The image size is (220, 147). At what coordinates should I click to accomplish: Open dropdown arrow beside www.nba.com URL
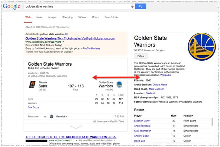point(76,140)
